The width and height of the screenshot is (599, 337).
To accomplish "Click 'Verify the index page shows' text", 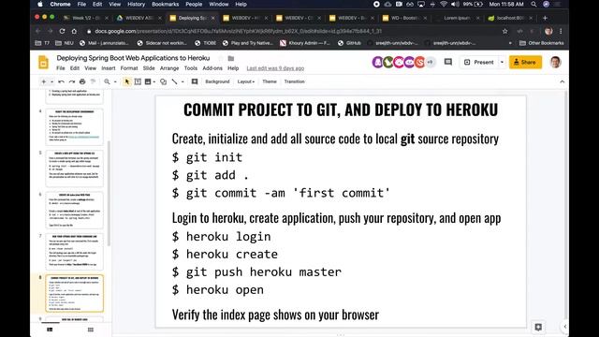I will [x=275, y=315].
